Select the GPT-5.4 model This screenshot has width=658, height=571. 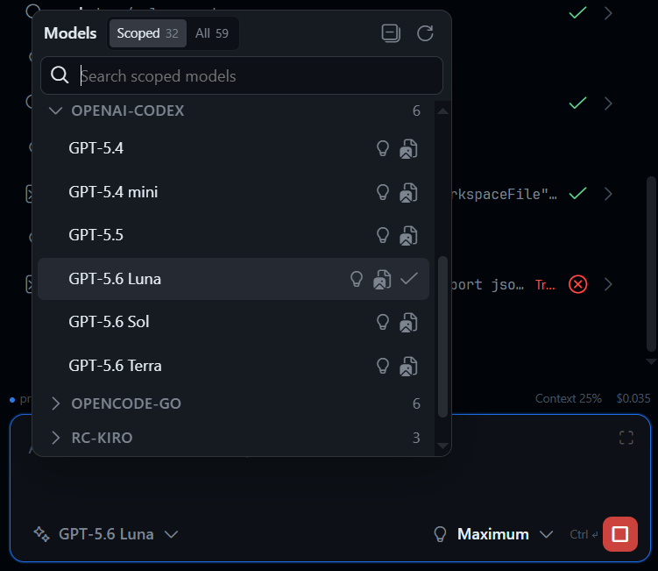coord(233,148)
